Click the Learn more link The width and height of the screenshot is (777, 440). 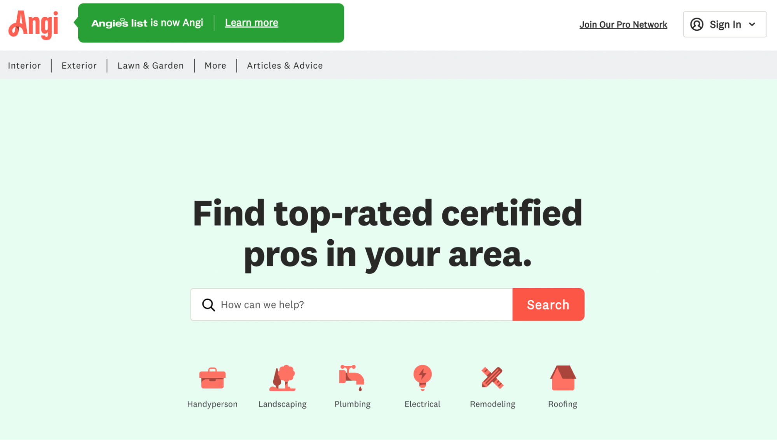pyautogui.click(x=251, y=23)
